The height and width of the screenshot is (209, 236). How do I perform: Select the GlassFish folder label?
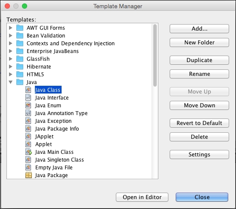point(38,59)
